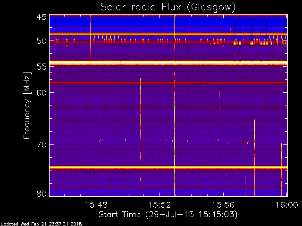Screen dimensions: 302x226
Task: Click the bright white band just above 55 MHz
Action: (x=168, y=63)
